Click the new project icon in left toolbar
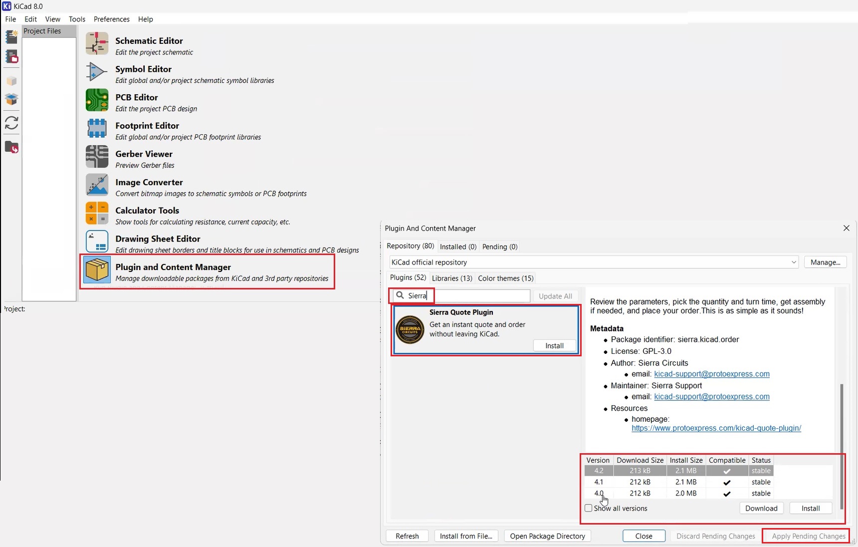The width and height of the screenshot is (858, 547). [11, 37]
